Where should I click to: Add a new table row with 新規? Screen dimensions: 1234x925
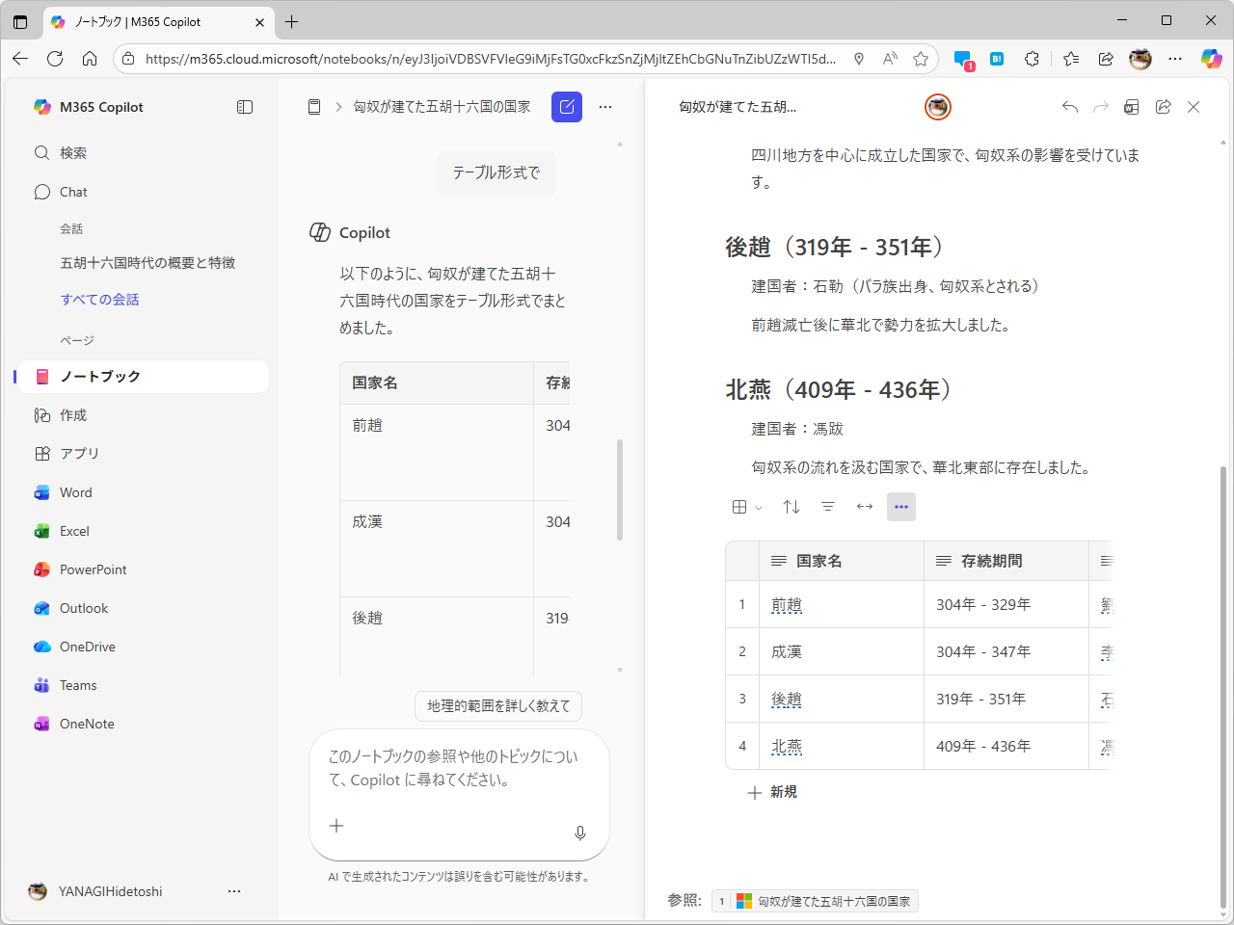click(772, 792)
